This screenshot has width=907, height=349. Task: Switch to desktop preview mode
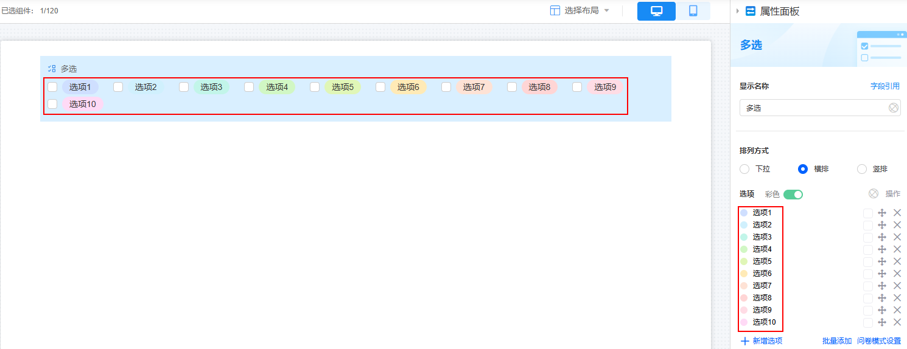pyautogui.click(x=656, y=11)
